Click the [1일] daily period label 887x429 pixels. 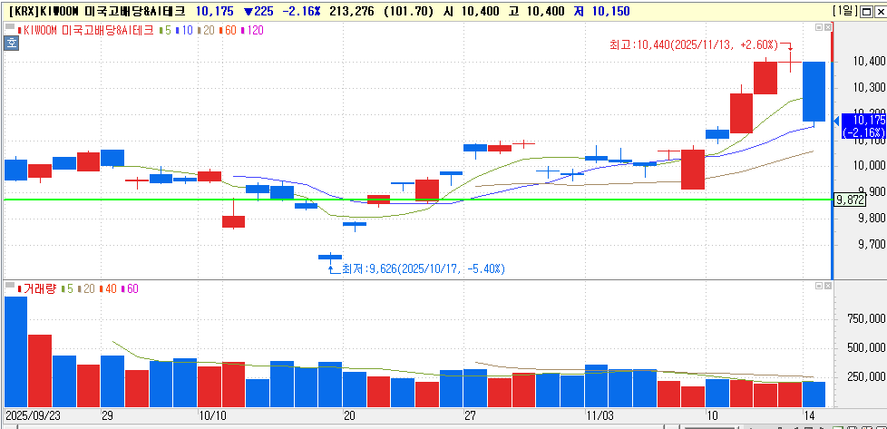point(844,11)
